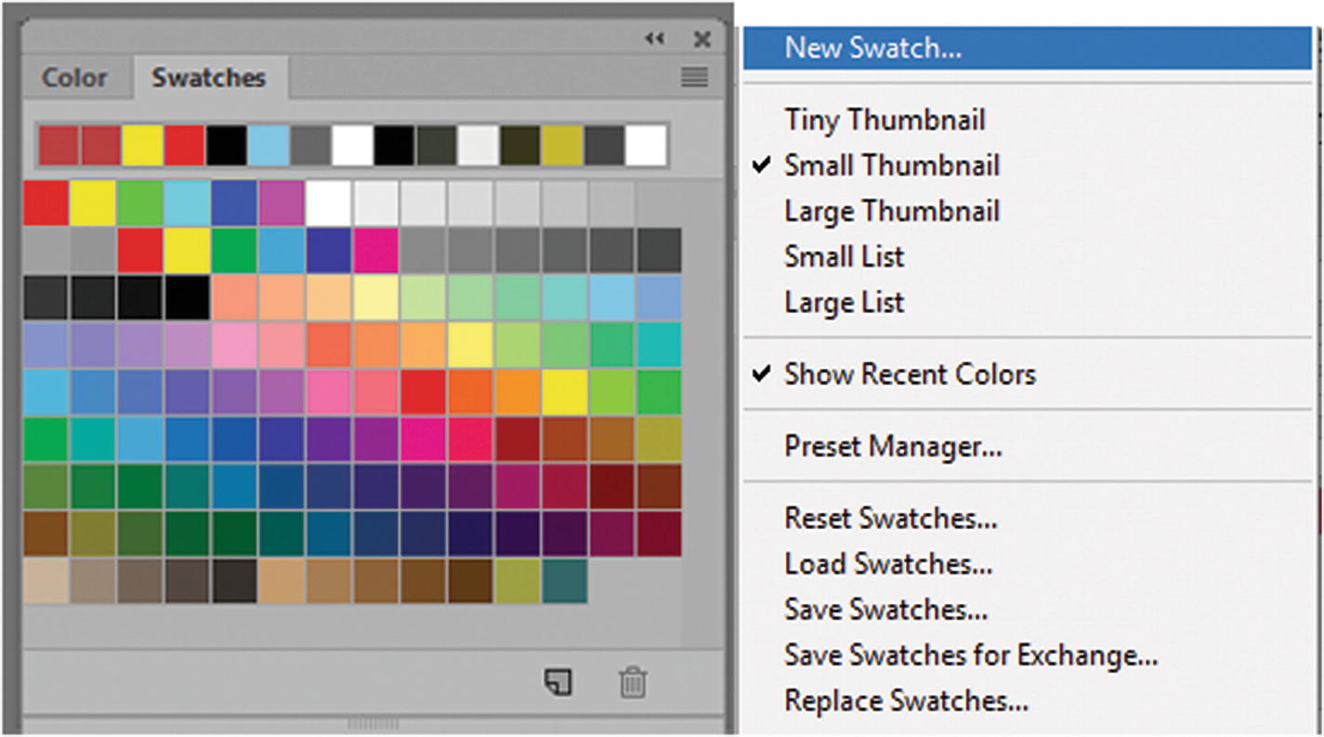1324x737 pixels.
Task: Click Reset Swatches menu item
Action: (890, 518)
